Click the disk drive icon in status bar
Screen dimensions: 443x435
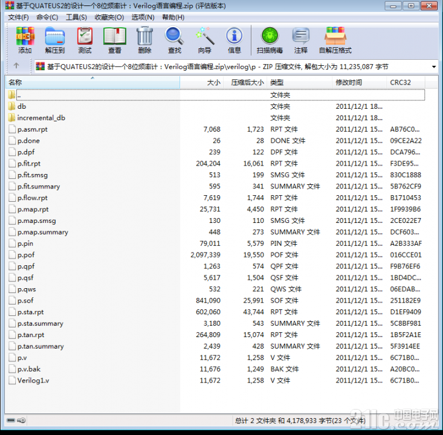tap(11, 420)
